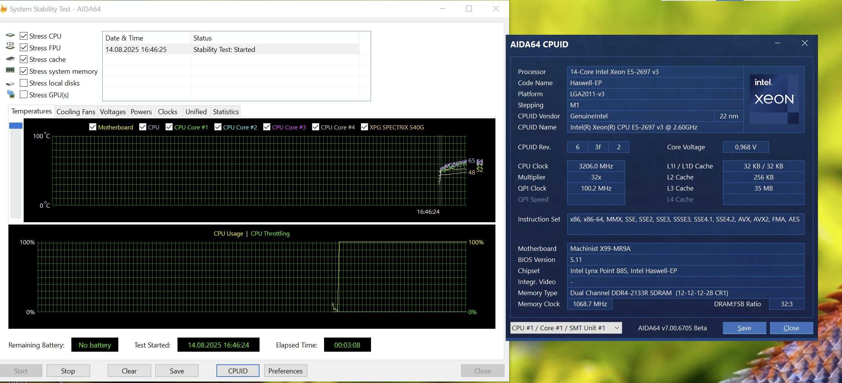Close the AIDA64 CPUID window with X
842x383 pixels.
point(805,43)
